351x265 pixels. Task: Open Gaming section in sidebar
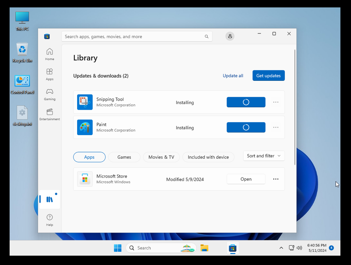click(x=49, y=94)
